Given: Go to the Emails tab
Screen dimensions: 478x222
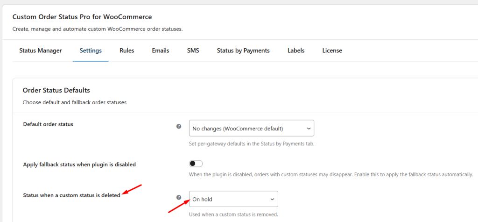Looking at the screenshot, I should [x=161, y=50].
